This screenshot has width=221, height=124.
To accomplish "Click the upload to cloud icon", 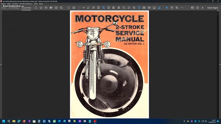I will coord(46,8).
